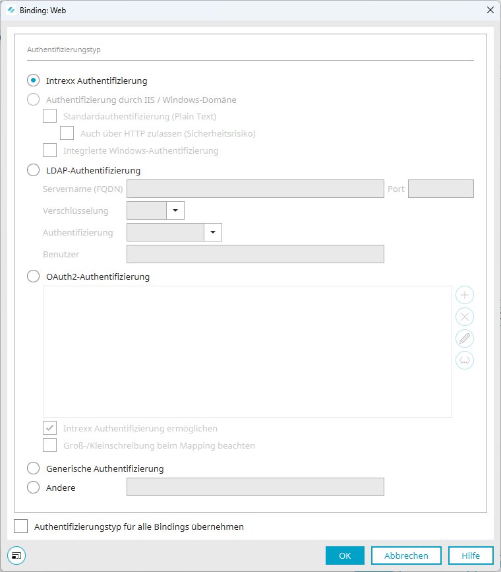
Task: Click the Abbrechen button
Action: coord(406,556)
